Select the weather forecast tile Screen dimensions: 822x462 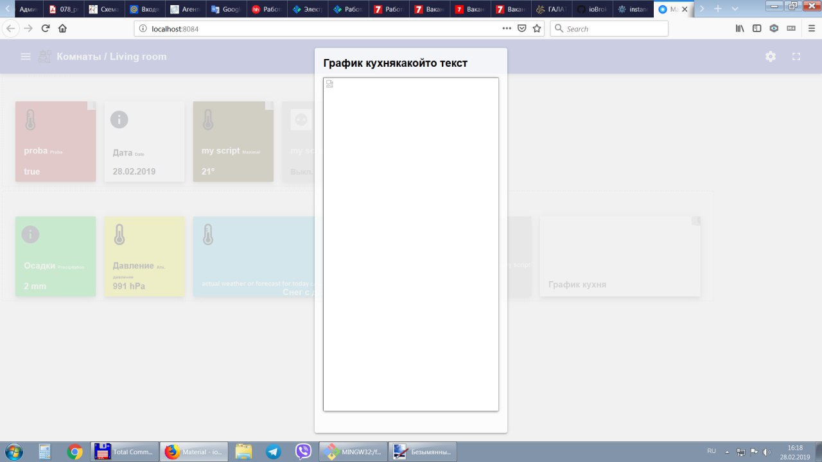coord(254,257)
